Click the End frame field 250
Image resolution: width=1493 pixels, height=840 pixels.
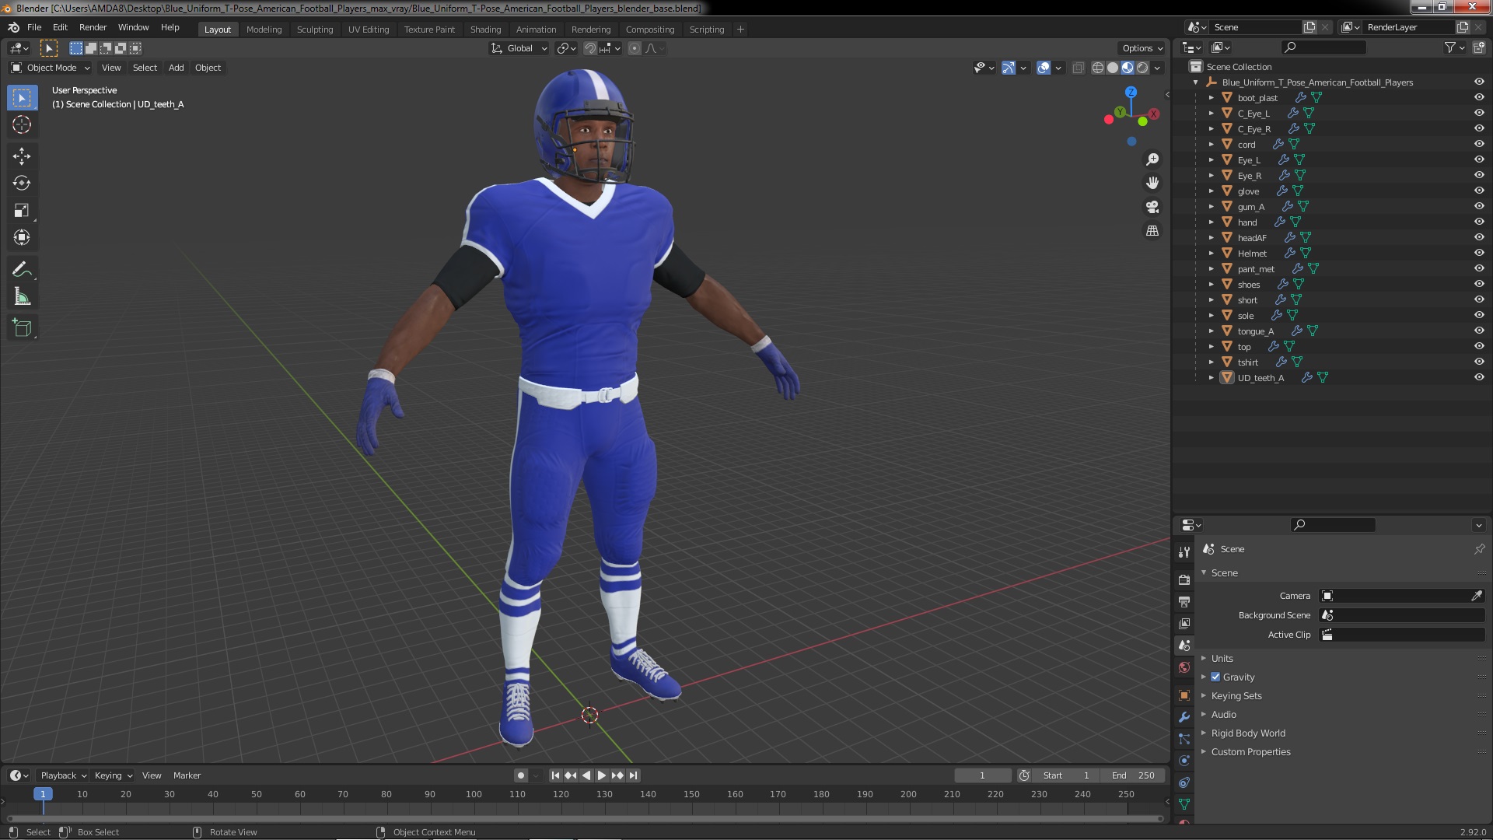[1132, 775]
